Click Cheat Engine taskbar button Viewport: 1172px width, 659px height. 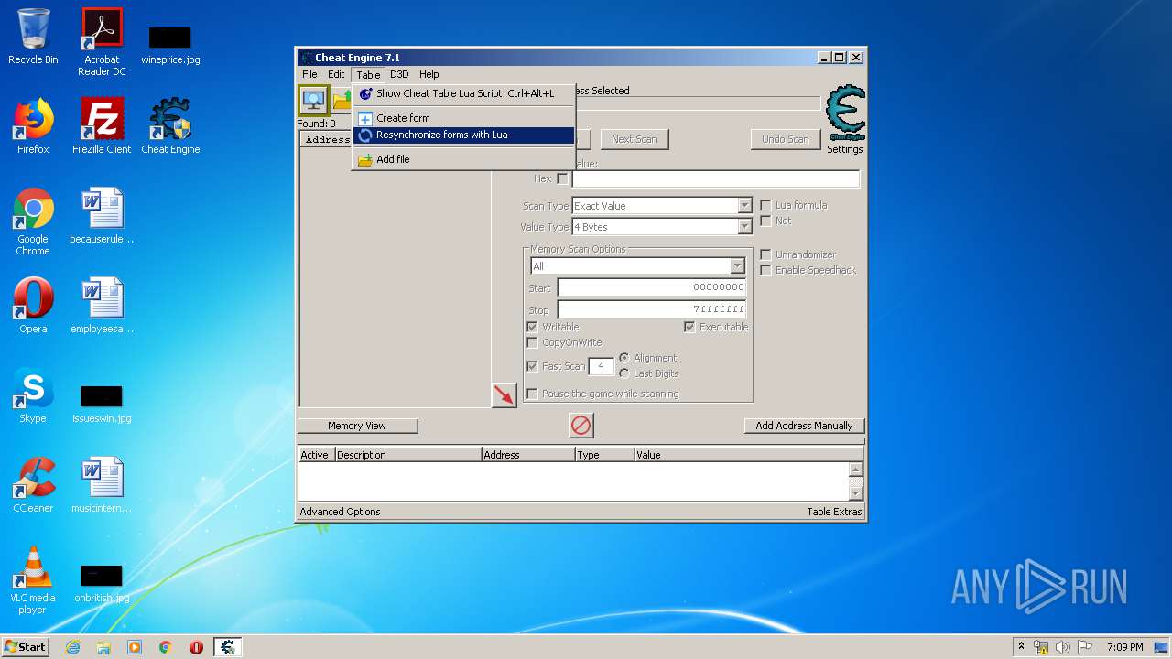[227, 647]
